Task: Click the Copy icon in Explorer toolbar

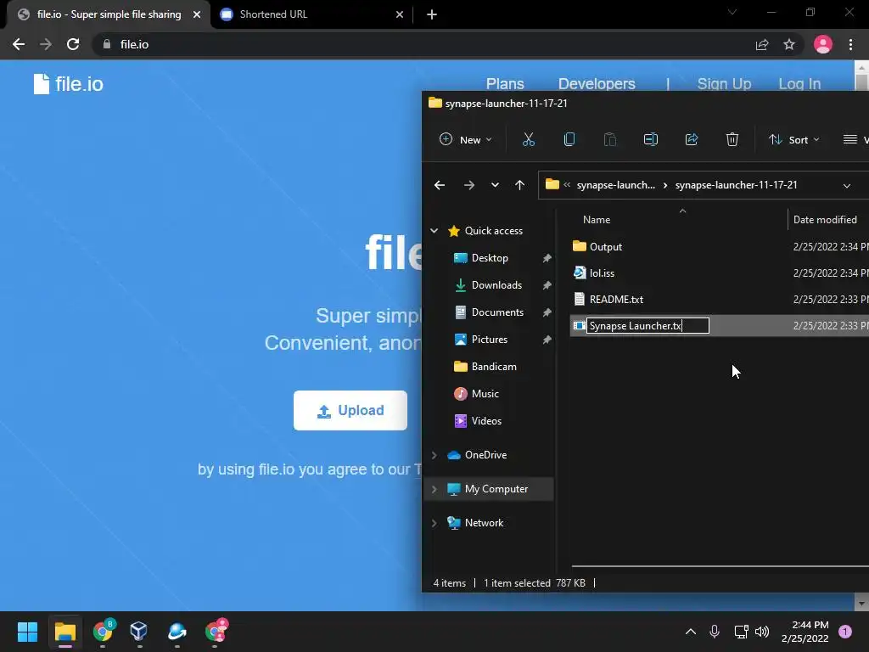Action: pos(569,140)
